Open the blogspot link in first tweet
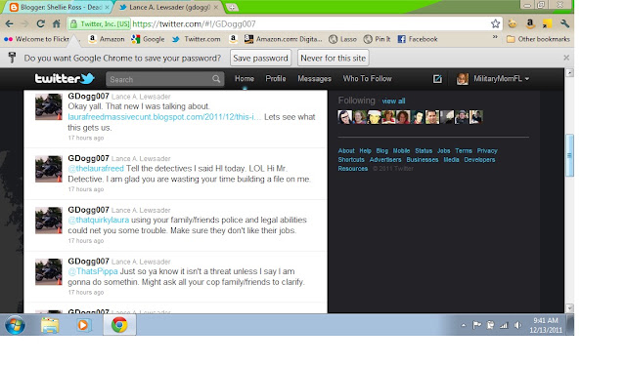Image resolution: width=626 pixels, height=366 pixels. coord(164,117)
